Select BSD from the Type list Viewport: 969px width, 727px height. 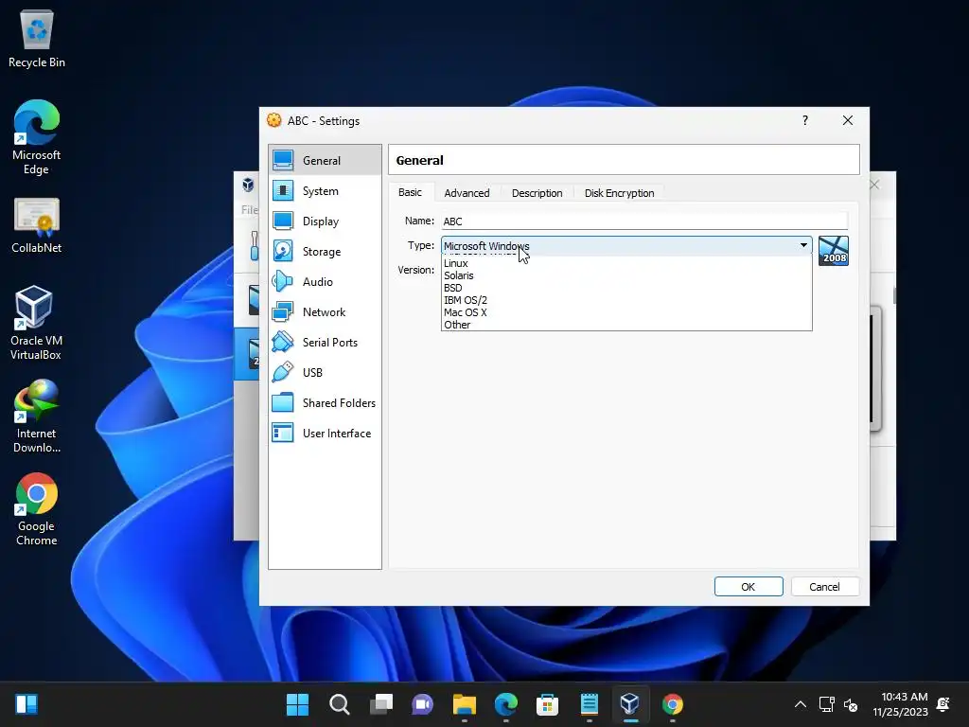pos(626,288)
